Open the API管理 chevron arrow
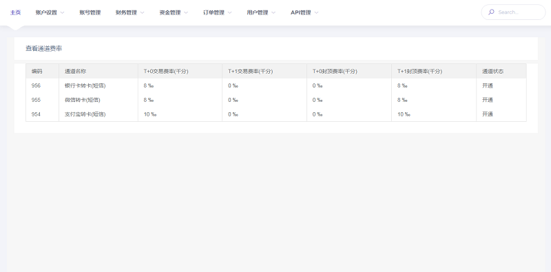Screen dimensions: 551x272 [316, 12]
